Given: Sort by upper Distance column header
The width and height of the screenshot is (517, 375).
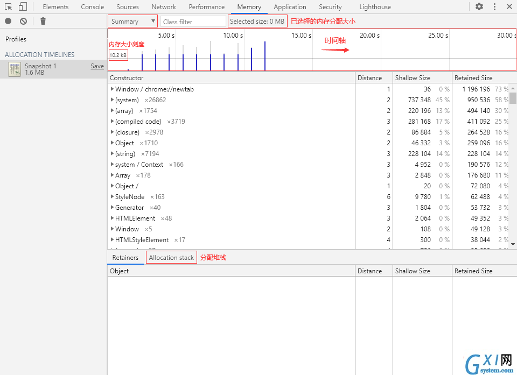Looking at the screenshot, I should [x=374, y=78].
